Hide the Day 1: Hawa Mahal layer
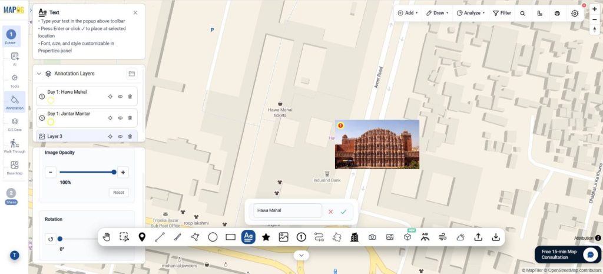The image size is (603, 274). point(120,97)
